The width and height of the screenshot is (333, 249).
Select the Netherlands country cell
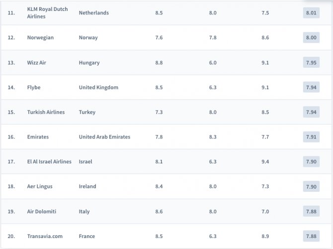tap(93, 13)
